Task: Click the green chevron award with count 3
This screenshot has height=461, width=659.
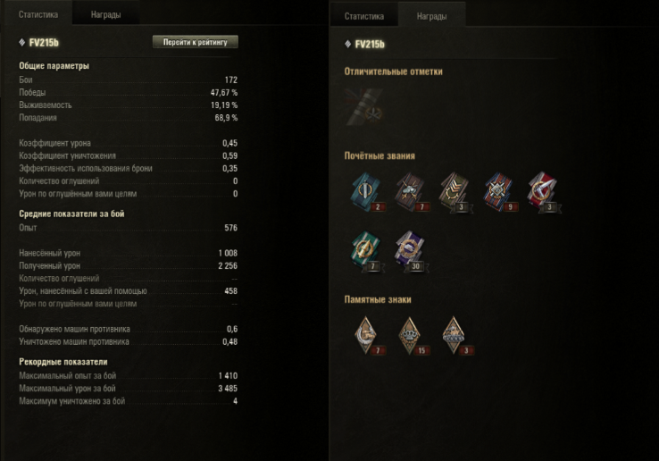Action: click(x=455, y=192)
